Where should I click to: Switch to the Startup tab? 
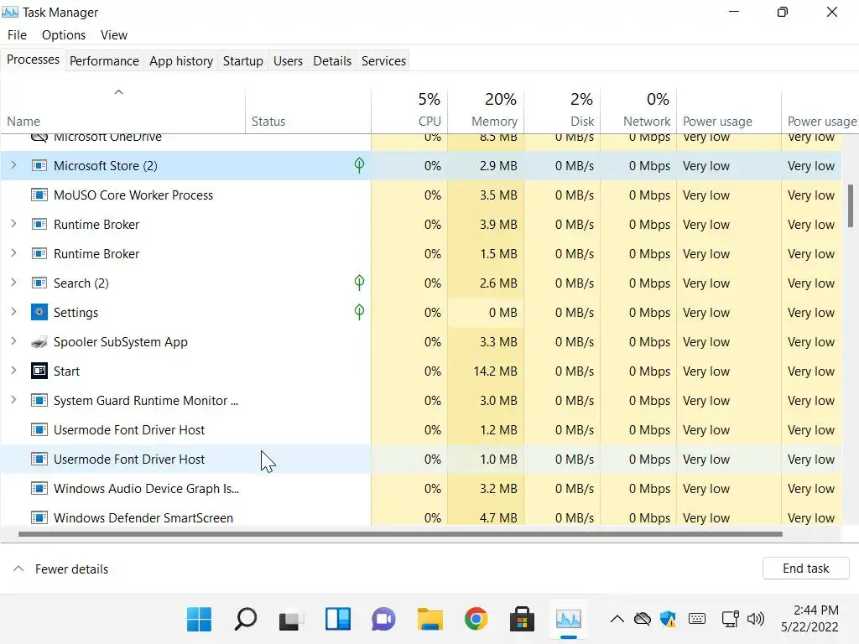click(x=242, y=60)
